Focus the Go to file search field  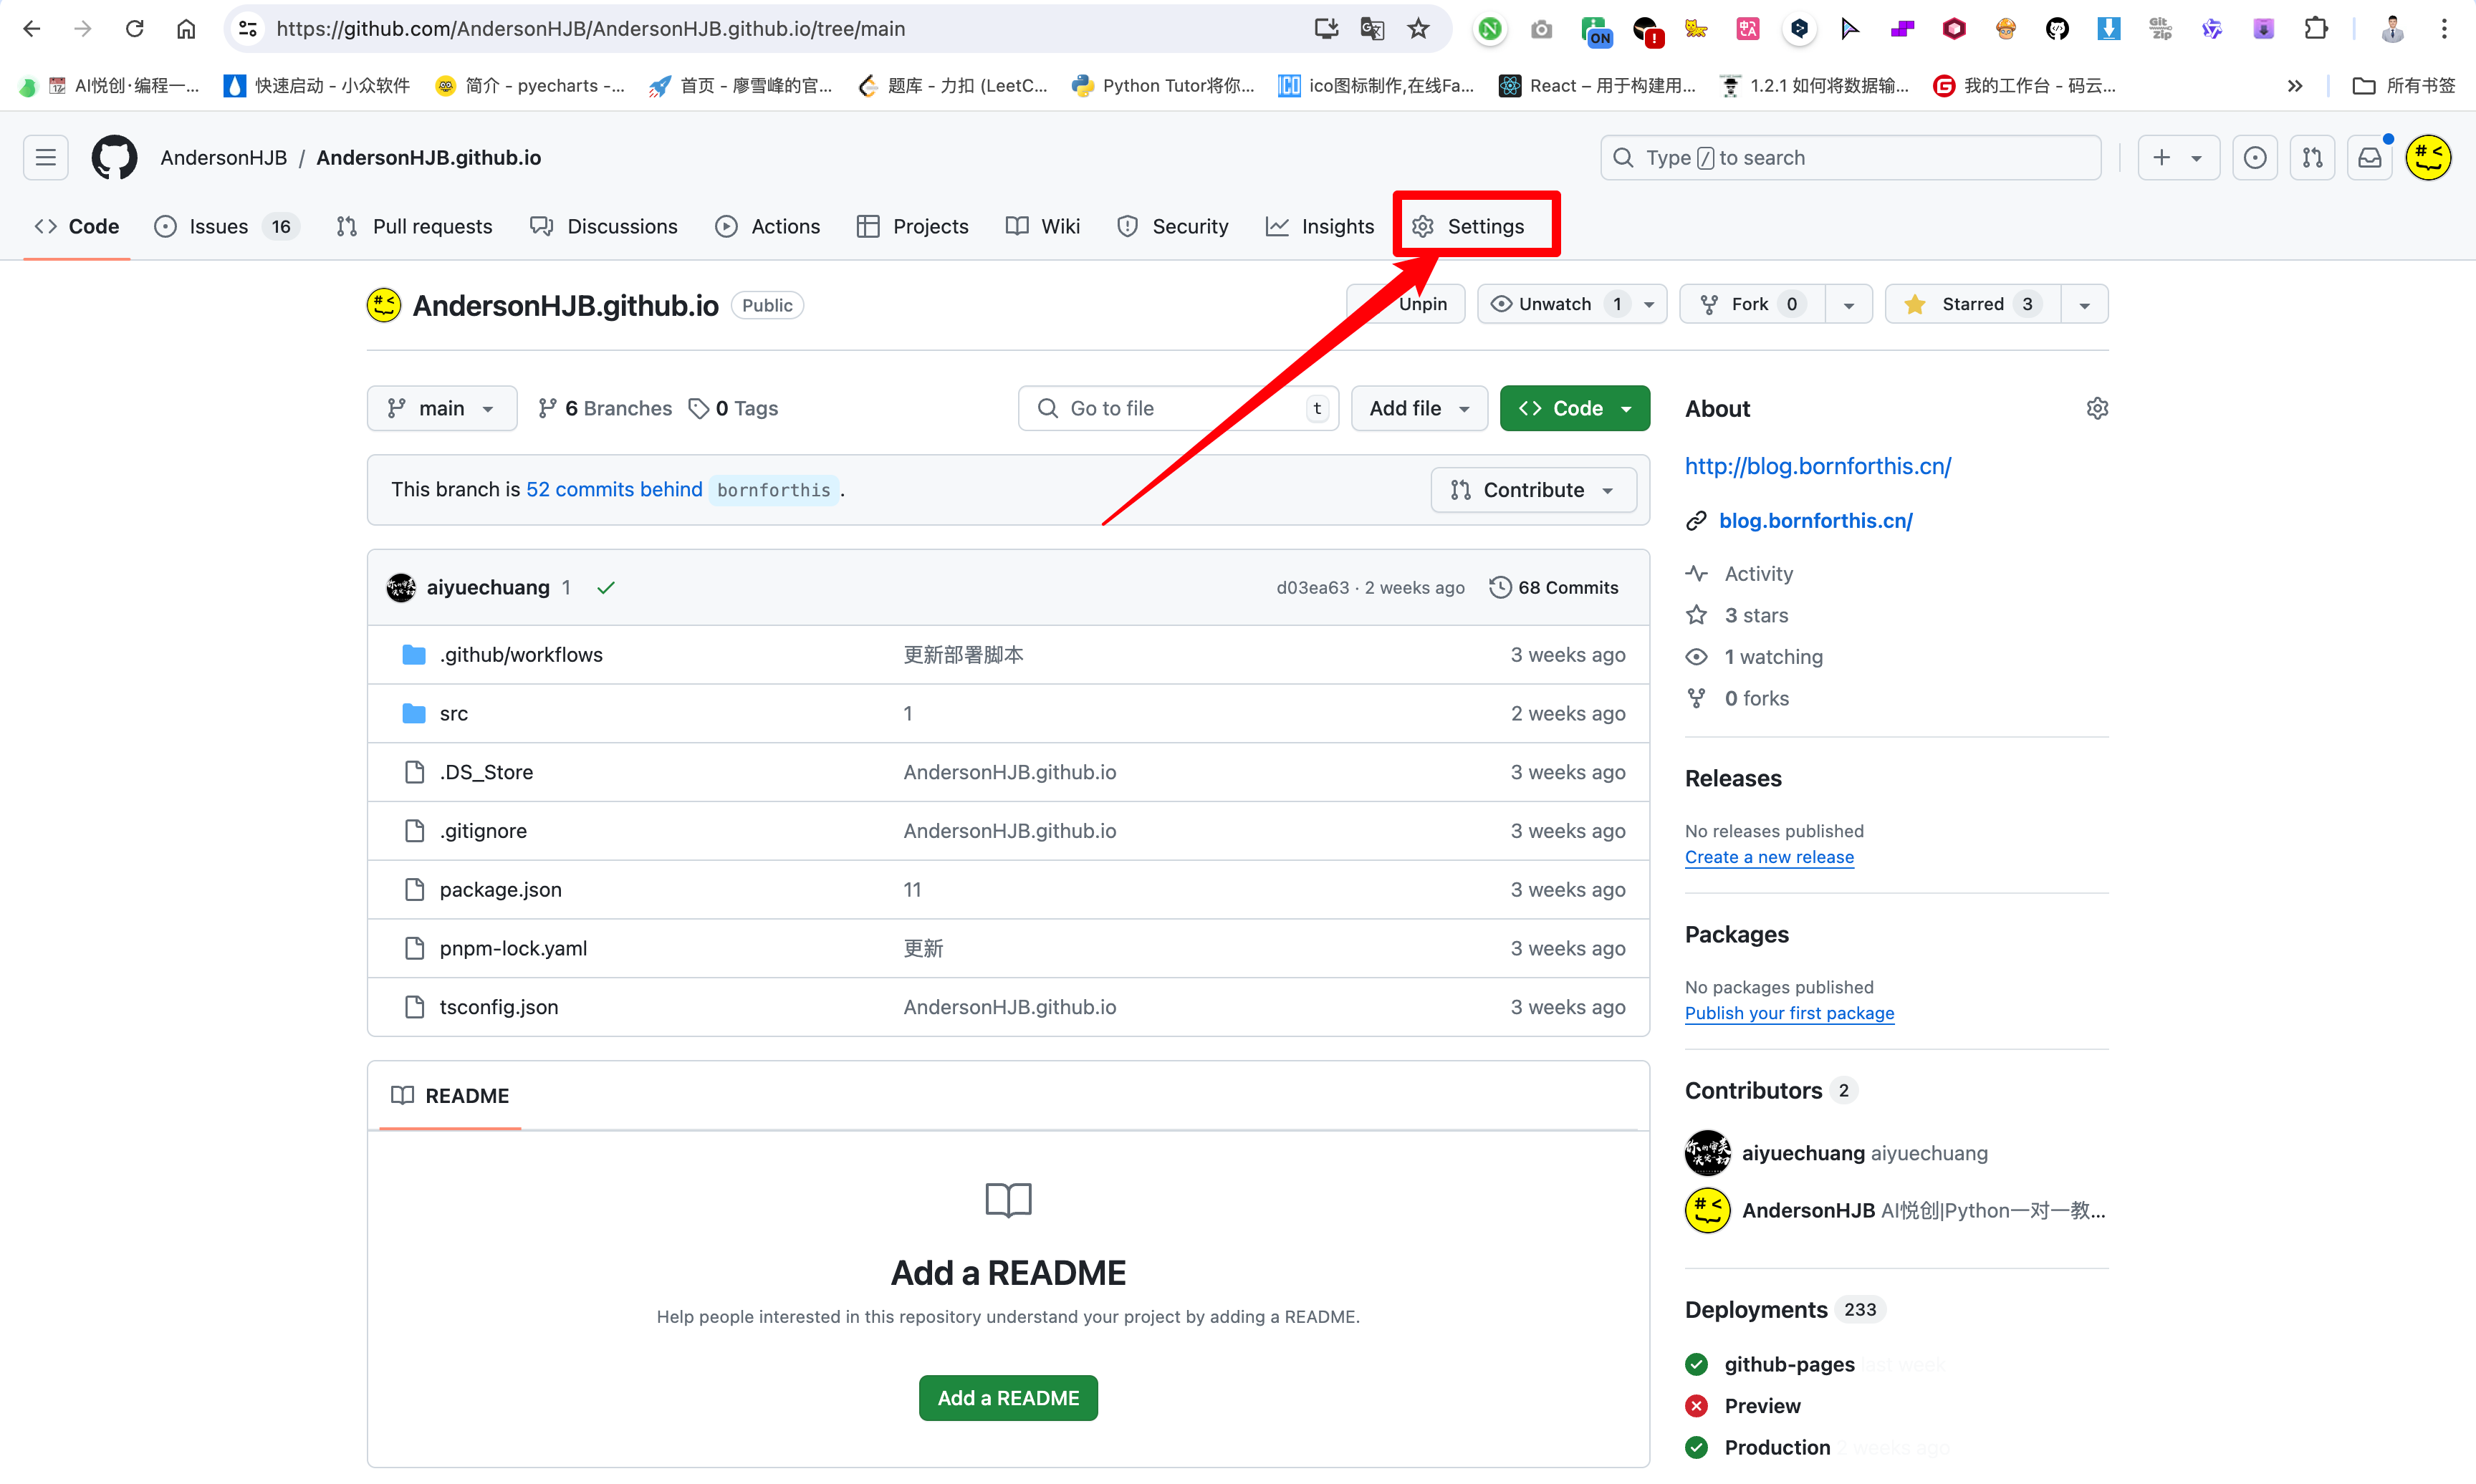coord(1178,408)
